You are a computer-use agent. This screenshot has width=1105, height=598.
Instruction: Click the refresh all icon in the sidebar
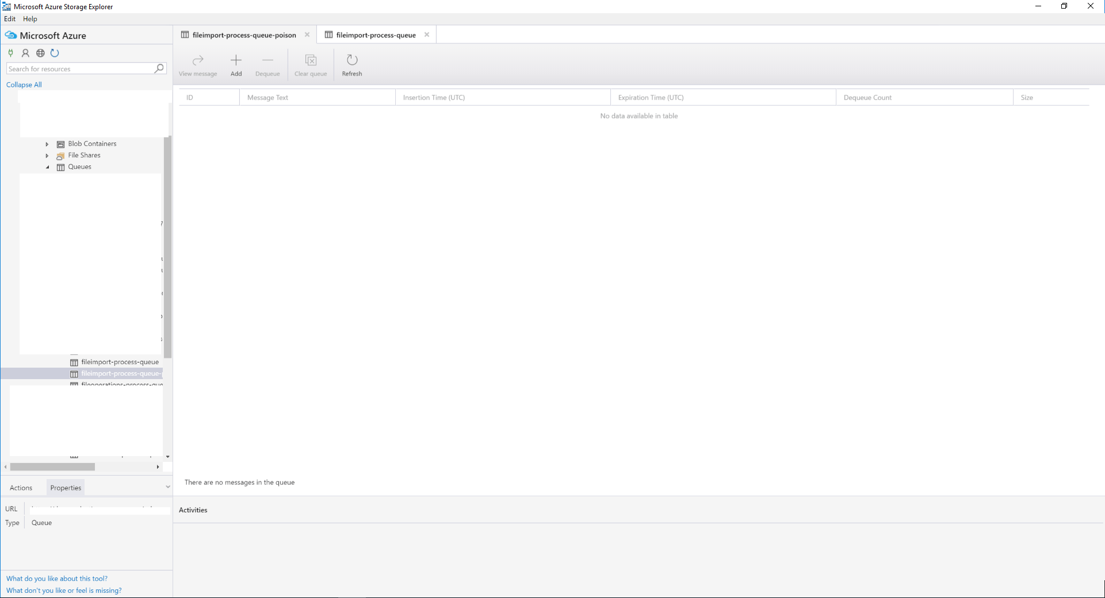coord(55,53)
